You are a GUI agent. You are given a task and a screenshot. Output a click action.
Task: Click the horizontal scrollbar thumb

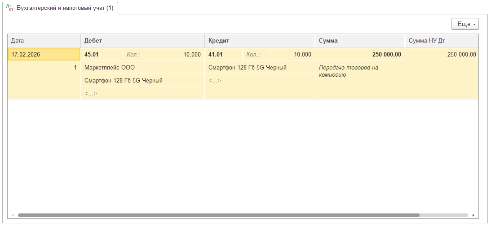pos(219,215)
